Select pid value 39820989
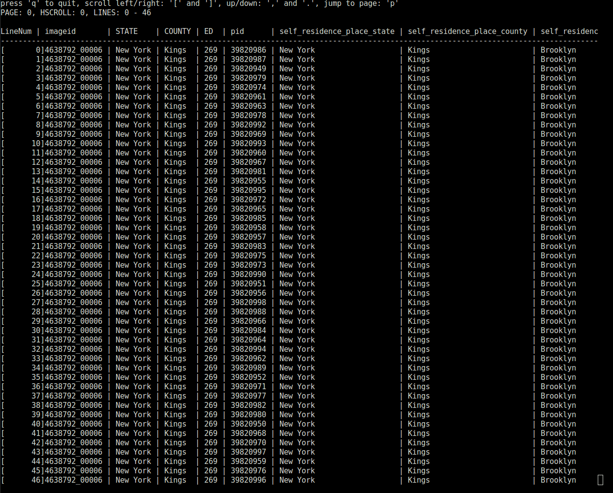613x493 pixels. coord(248,368)
